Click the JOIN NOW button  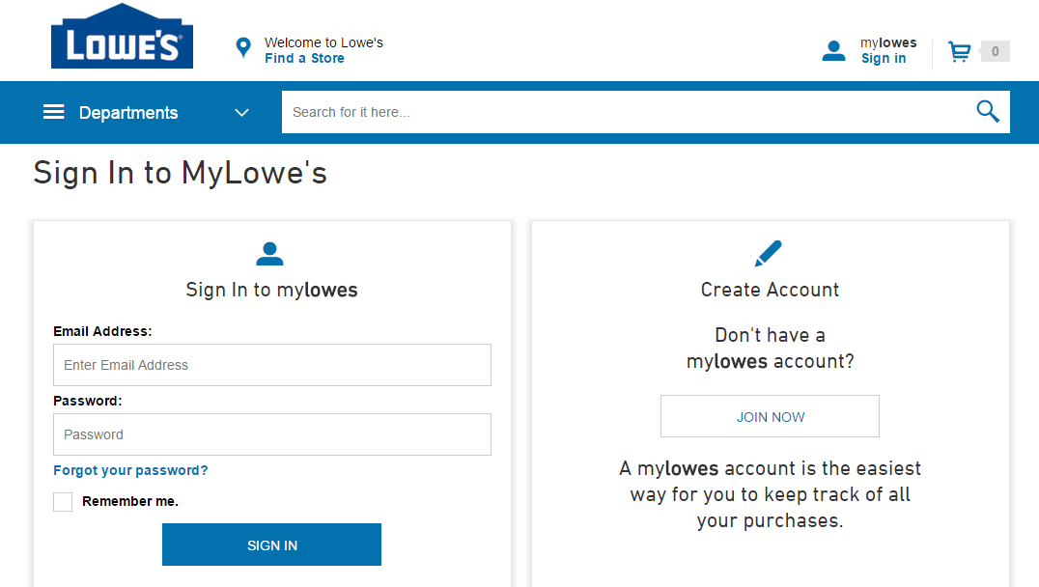tap(770, 416)
